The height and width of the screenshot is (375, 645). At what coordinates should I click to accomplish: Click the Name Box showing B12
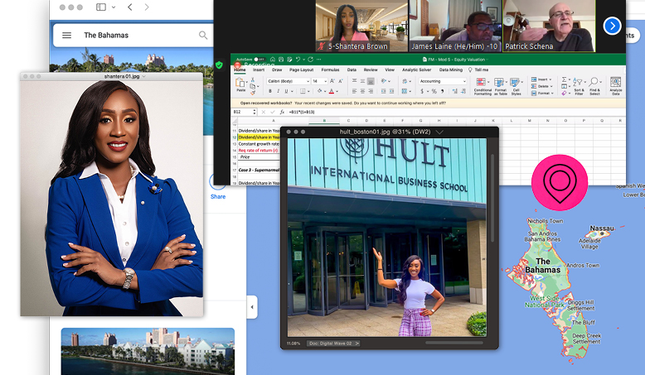point(245,112)
